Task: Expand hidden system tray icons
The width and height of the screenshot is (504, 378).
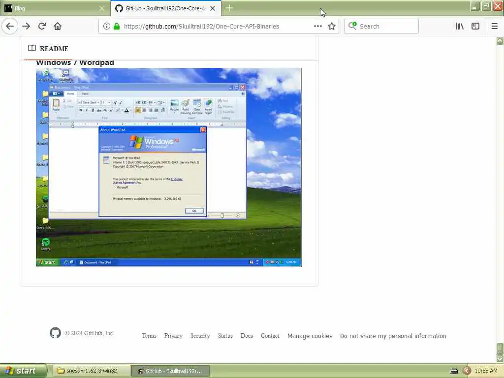Action: pyautogui.click(x=467, y=371)
